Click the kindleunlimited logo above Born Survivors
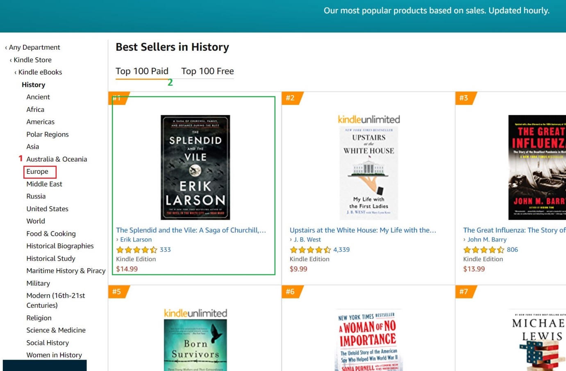 point(195,313)
